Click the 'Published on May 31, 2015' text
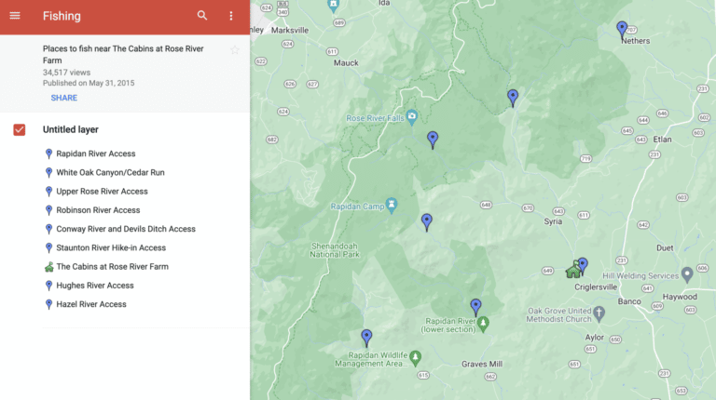 89,83
